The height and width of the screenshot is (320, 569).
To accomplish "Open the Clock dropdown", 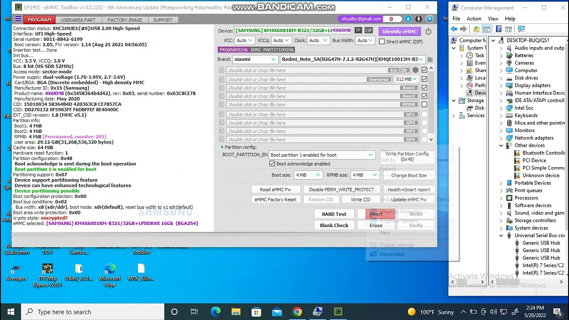I will [x=318, y=40].
